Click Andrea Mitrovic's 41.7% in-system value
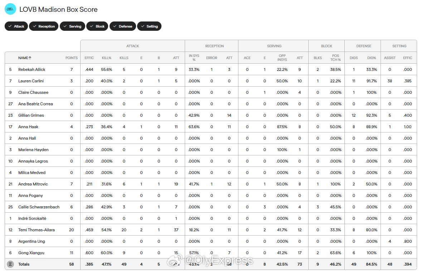 [x=194, y=184]
